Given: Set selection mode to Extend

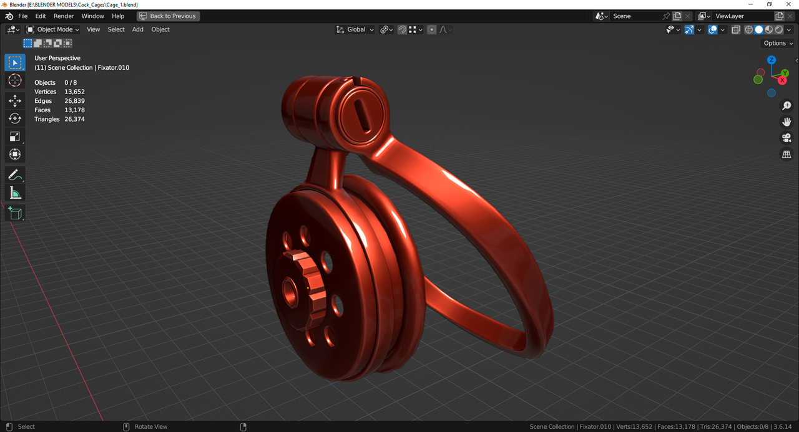Looking at the screenshot, I should click(x=37, y=43).
